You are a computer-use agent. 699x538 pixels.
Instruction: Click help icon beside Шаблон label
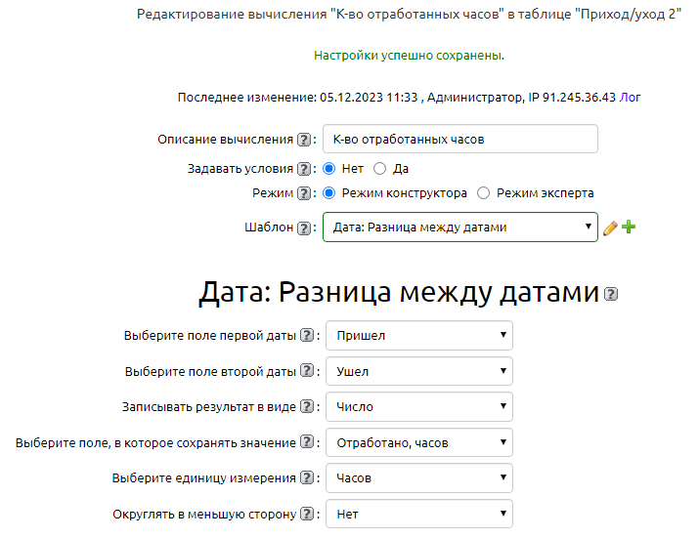tap(304, 228)
